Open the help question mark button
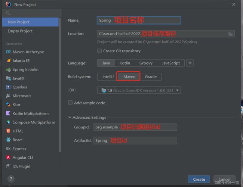 click(x=11, y=179)
